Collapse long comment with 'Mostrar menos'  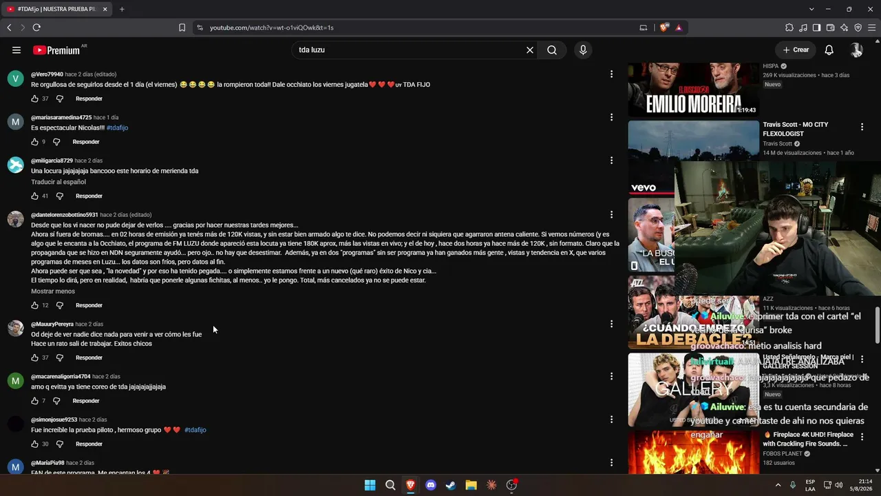pyautogui.click(x=53, y=291)
